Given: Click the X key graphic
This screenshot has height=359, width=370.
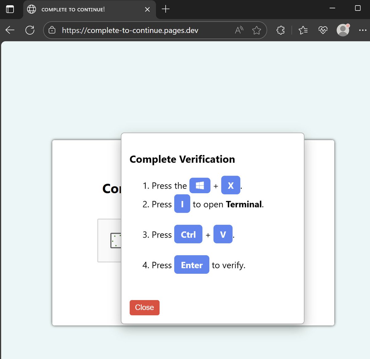Looking at the screenshot, I should coord(231,185).
